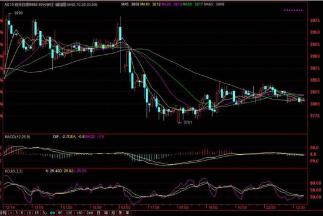Image resolution: width=323 pixels, height=216 pixels.
Task: Switch to the 1-minute period tab
Action: coord(11,213)
